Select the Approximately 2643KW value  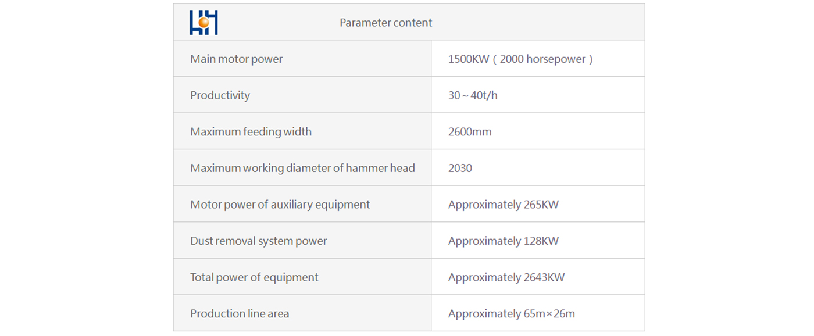[506, 277]
